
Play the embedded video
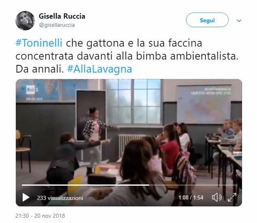[26, 197]
